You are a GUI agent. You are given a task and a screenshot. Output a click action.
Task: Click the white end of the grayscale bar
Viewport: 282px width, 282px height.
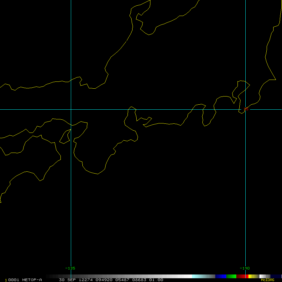187,276
